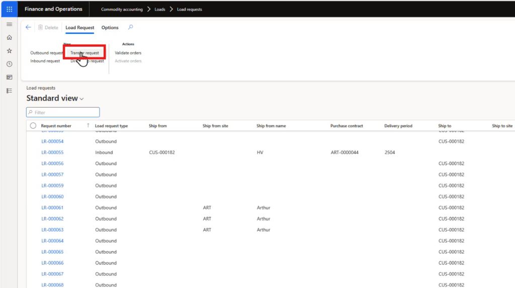The width and height of the screenshot is (515, 288).
Task: Click Ship from site column header
Action: 215,126
